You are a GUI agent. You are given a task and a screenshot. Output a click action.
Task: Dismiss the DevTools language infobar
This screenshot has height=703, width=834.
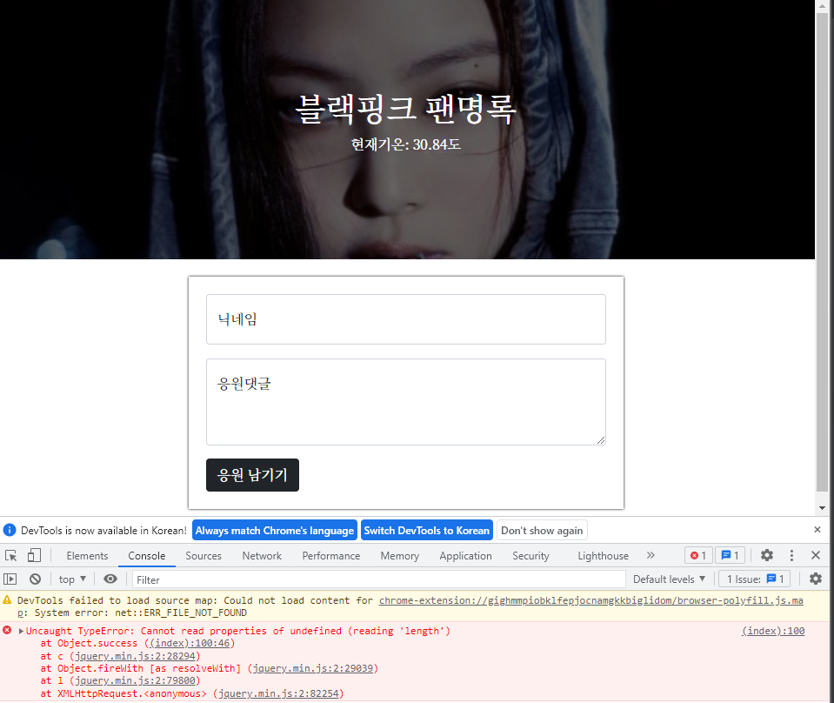(817, 530)
